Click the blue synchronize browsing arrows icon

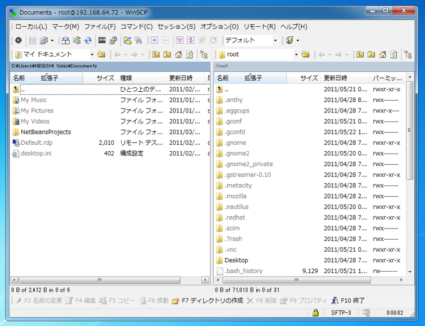pyautogui.click(x=88, y=41)
